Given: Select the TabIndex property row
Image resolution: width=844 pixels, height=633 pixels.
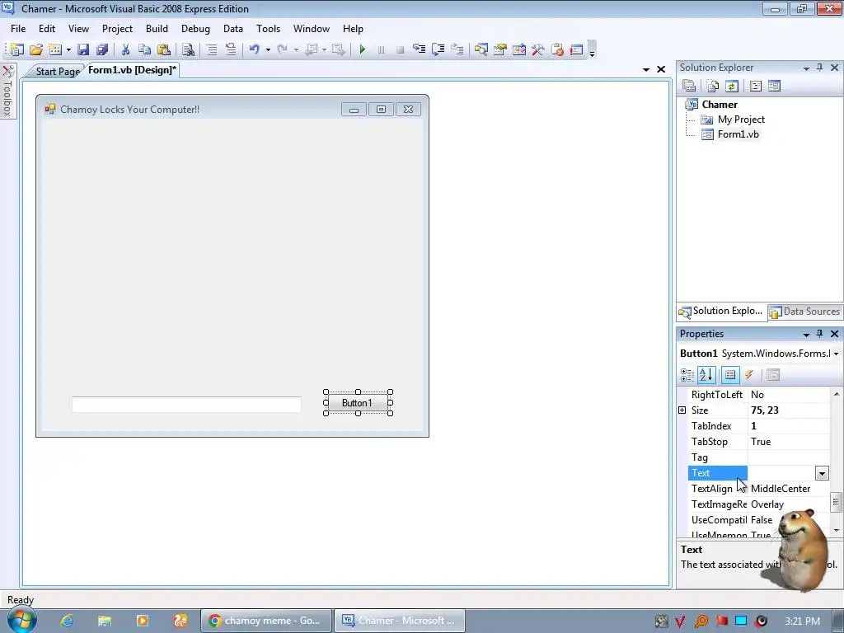Looking at the screenshot, I should pyautogui.click(x=759, y=426).
